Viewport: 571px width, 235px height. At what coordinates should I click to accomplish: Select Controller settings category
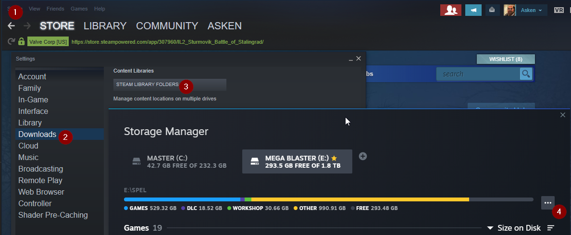click(x=59, y=203)
